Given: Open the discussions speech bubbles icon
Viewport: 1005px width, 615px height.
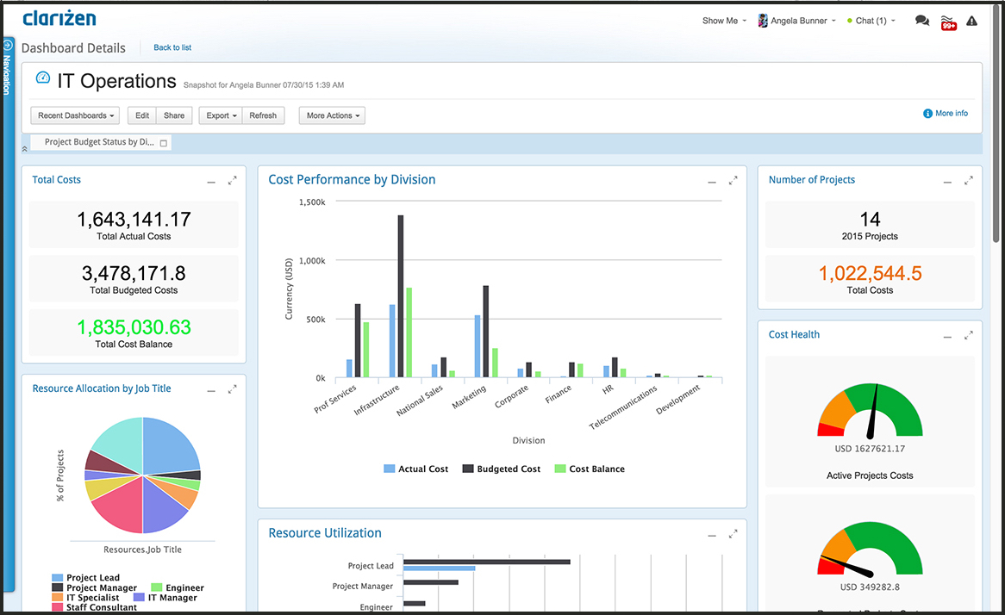Looking at the screenshot, I should coord(921,21).
